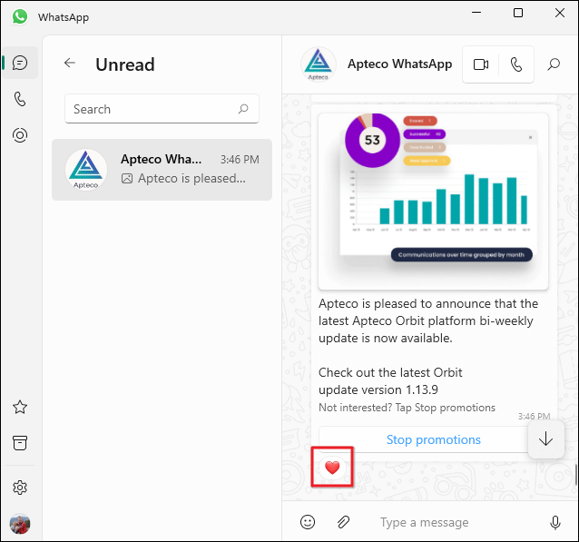Image resolution: width=579 pixels, height=542 pixels.
Task: Open the Chats tab in sidebar
Action: 20,63
